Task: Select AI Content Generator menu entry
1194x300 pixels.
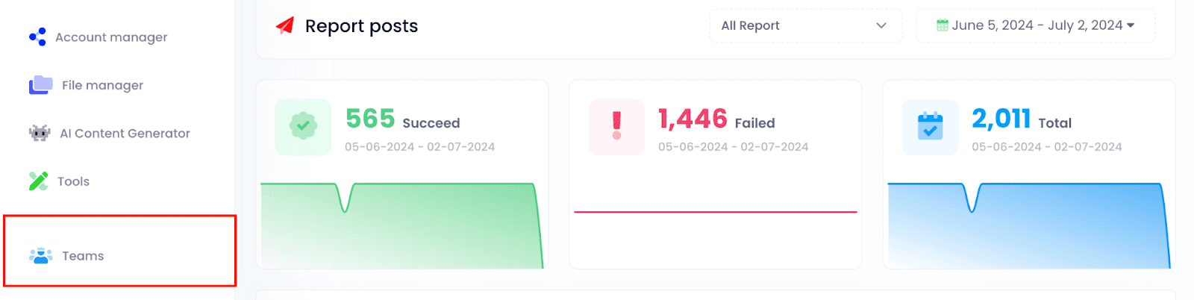Action: click(125, 134)
